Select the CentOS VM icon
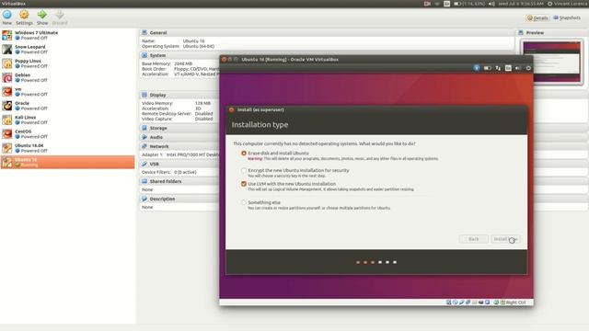The height and width of the screenshot is (331, 589). [7, 134]
